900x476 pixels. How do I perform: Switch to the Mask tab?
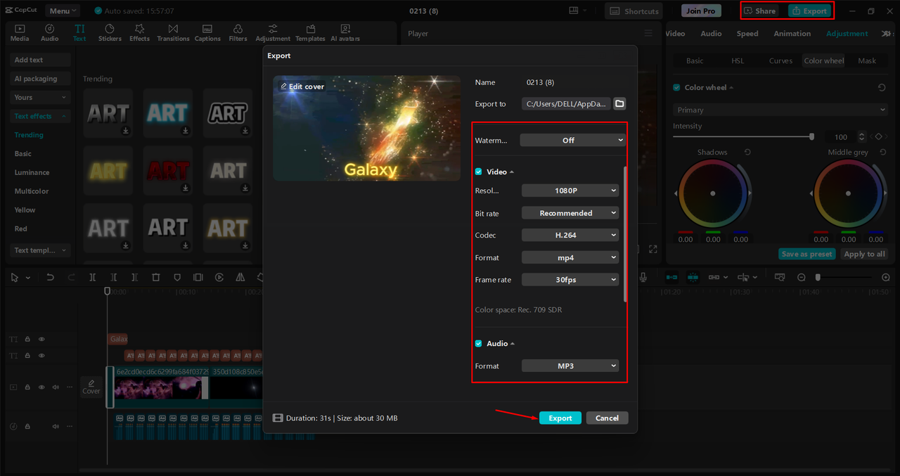coord(867,60)
